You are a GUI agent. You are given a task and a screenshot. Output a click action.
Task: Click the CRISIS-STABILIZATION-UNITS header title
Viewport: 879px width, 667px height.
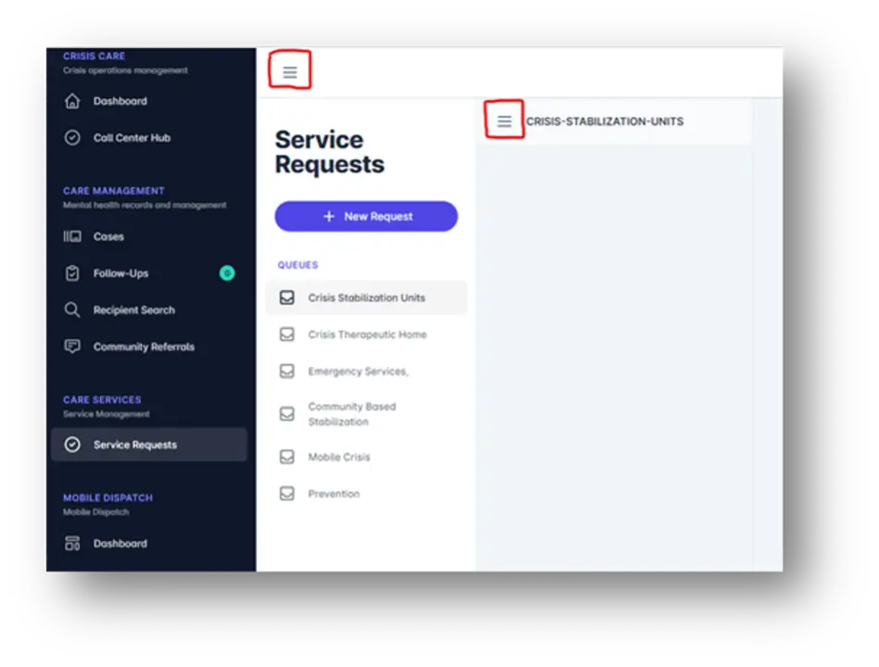tap(604, 121)
